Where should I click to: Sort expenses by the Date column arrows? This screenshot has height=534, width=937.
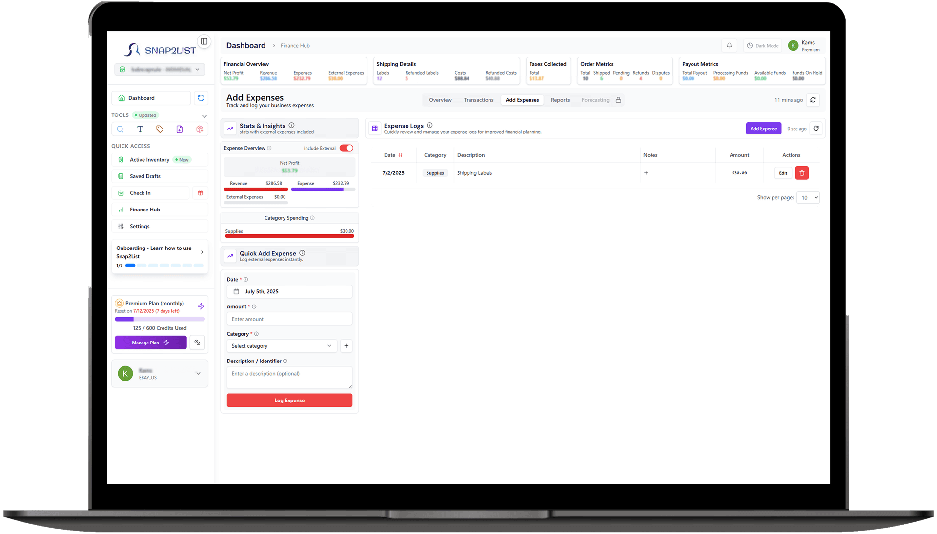[x=400, y=155]
